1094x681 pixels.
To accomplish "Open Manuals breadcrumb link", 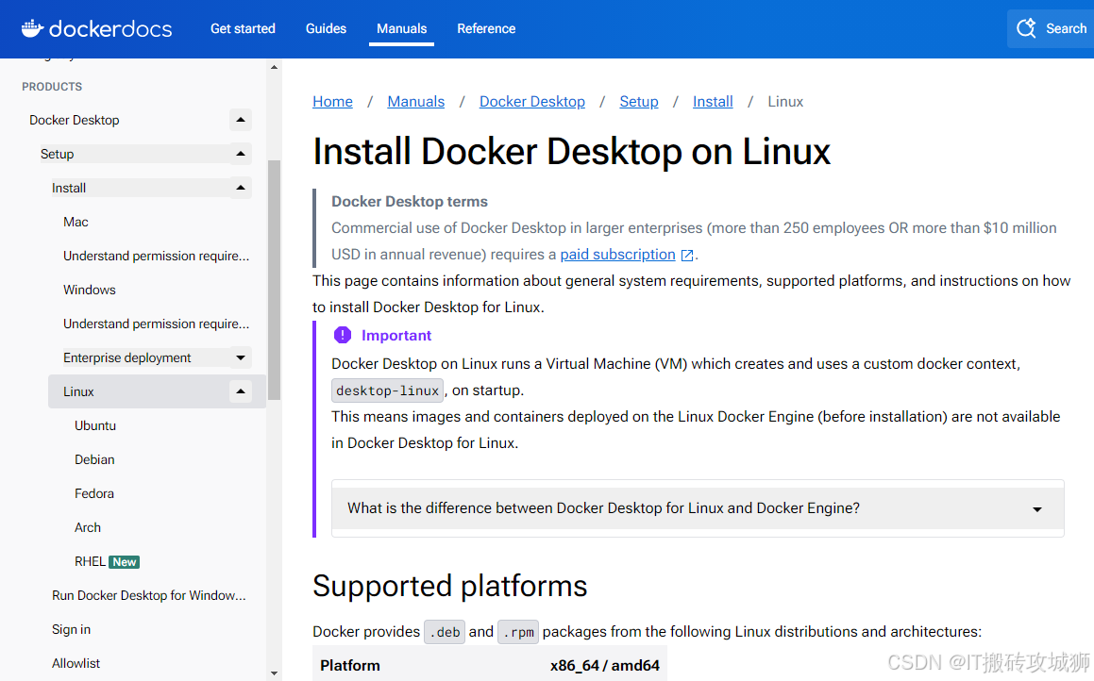I will [416, 102].
